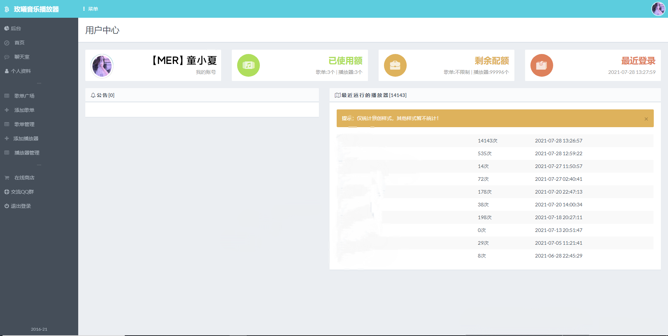Click the 玫曦音乐播放器 logo title
This screenshot has width=668, height=336.
[x=36, y=9]
